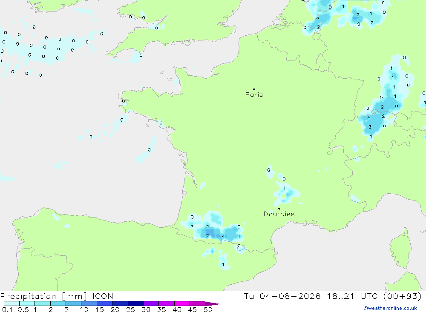Click the Dourbies location dot marker
The width and height of the screenshot is (426, 312).
point(279,209)
